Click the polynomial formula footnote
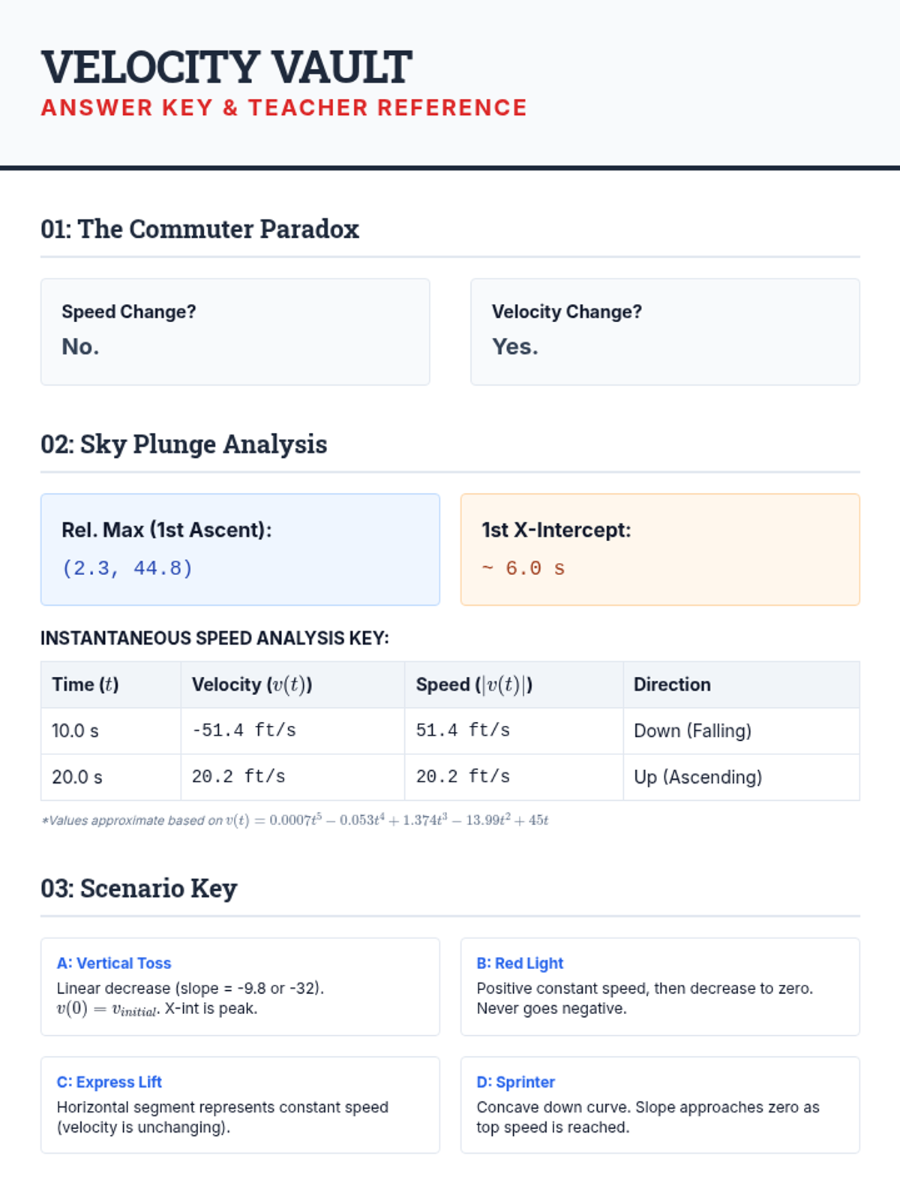 pos(295,820)
